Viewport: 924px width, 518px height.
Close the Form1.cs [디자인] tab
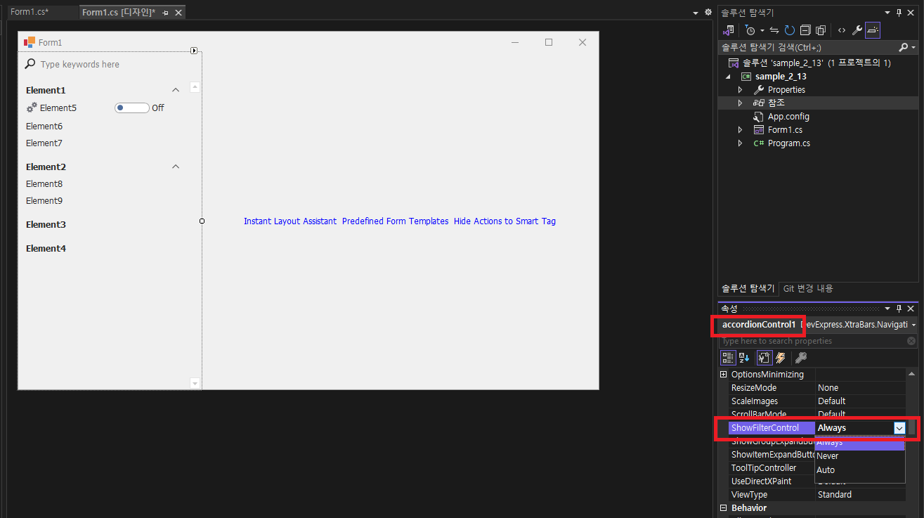(x=178, y=13)
